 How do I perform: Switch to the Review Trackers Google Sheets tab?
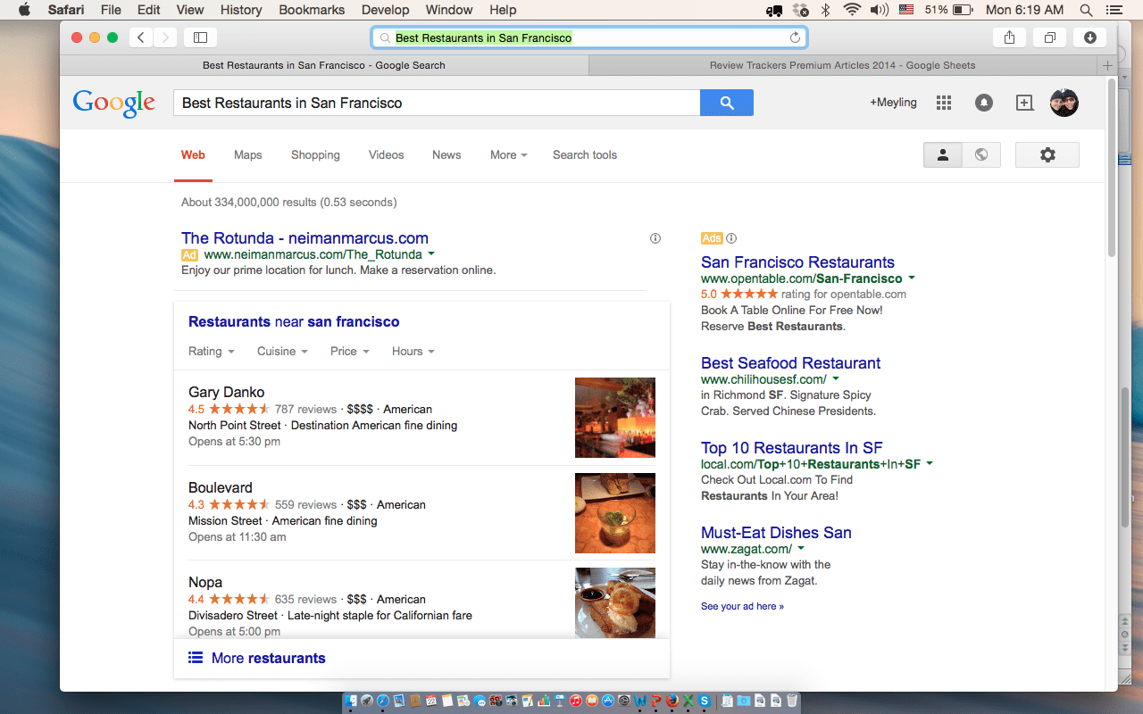(x=843, y=65)
